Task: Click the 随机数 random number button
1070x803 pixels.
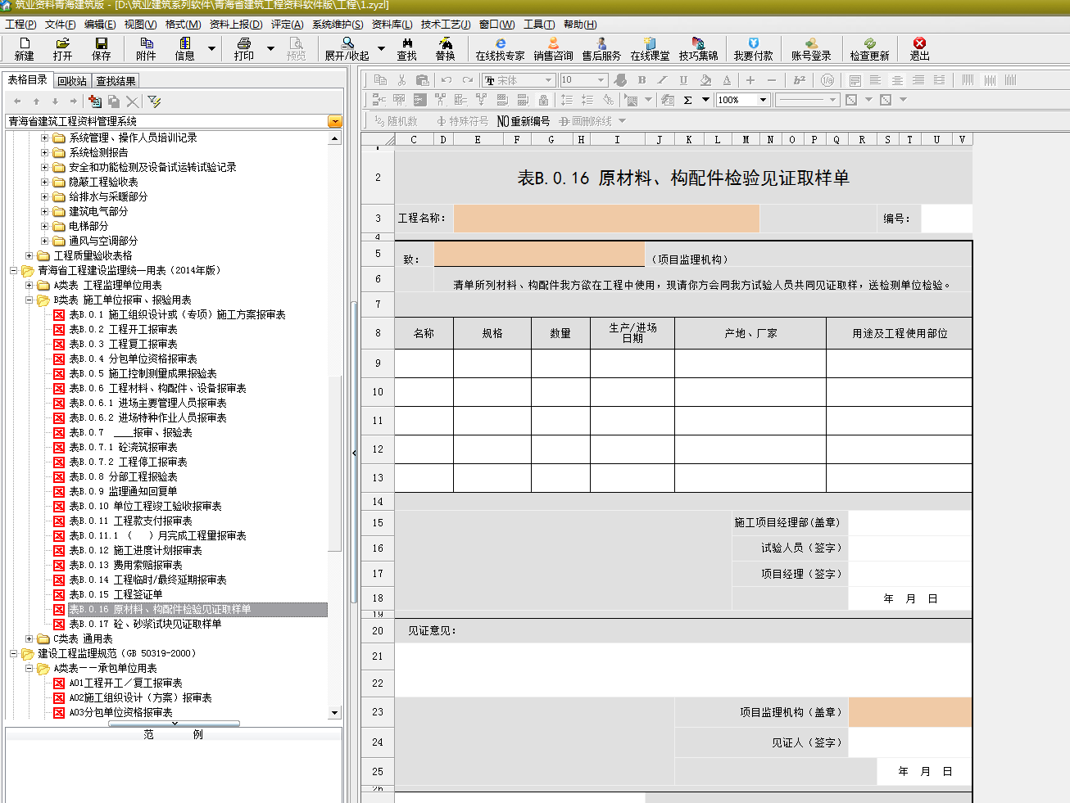Action: point(396,121)
